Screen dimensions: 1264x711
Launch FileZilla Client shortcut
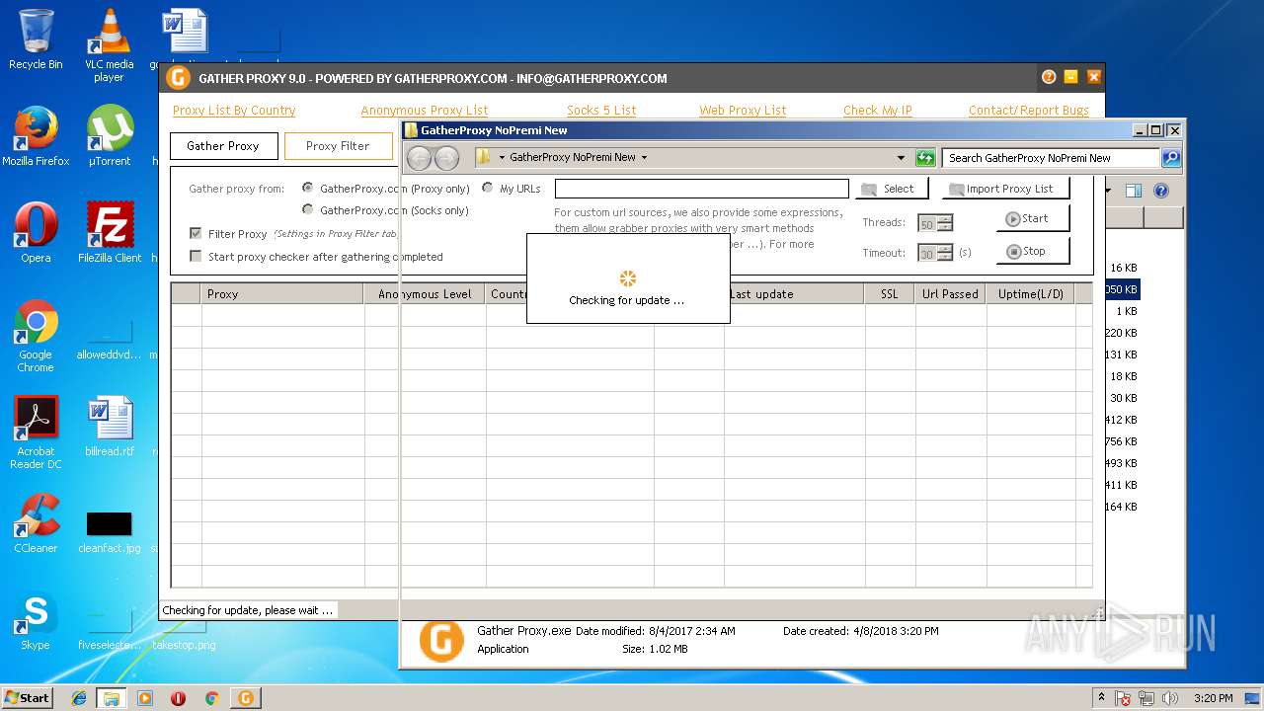click(x=109, y=233)
